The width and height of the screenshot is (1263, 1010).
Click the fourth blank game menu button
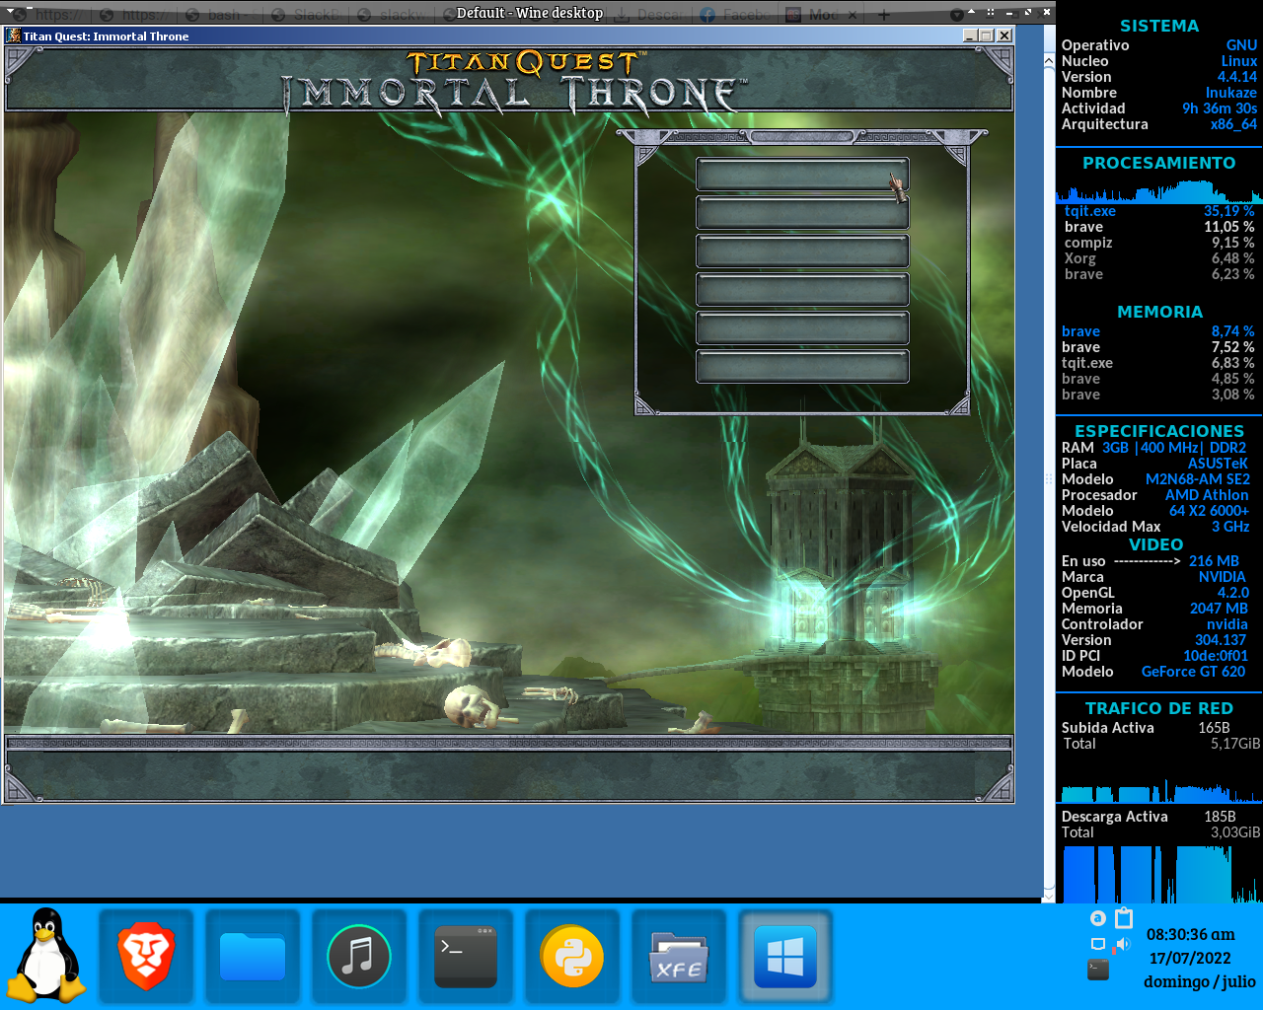[802, 290]
